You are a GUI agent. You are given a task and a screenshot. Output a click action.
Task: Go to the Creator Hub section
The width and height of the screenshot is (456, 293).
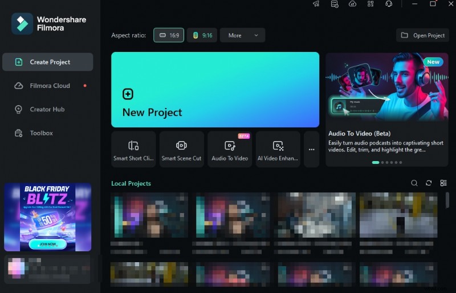(47, 110)
